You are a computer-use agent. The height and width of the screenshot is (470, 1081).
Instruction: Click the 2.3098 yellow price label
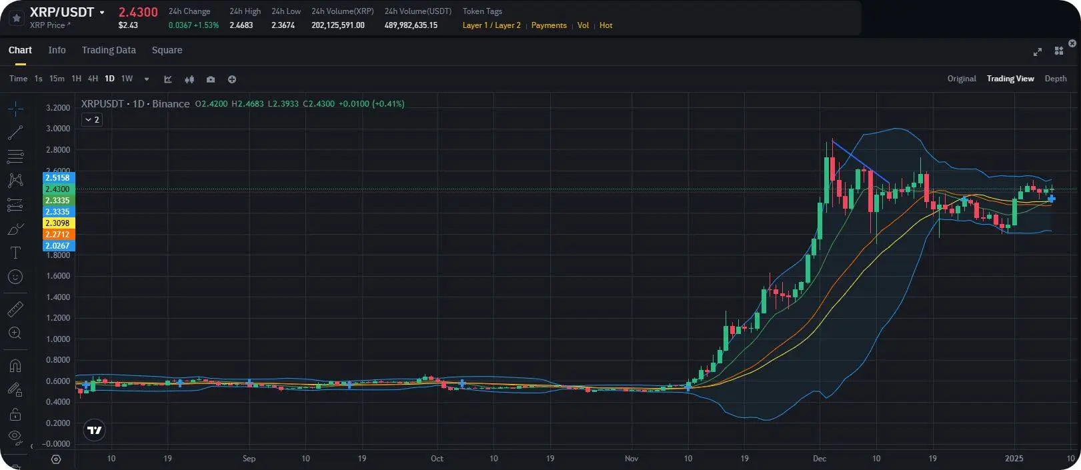pyautogui.click(x=57, y=223)
